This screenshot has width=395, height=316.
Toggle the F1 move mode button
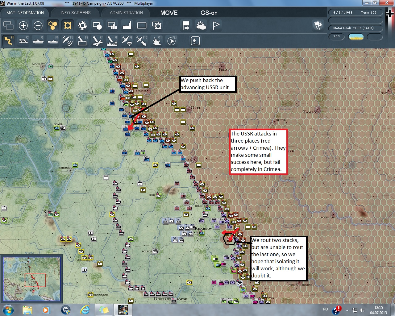pyautogui.click(x=9, y=41)
